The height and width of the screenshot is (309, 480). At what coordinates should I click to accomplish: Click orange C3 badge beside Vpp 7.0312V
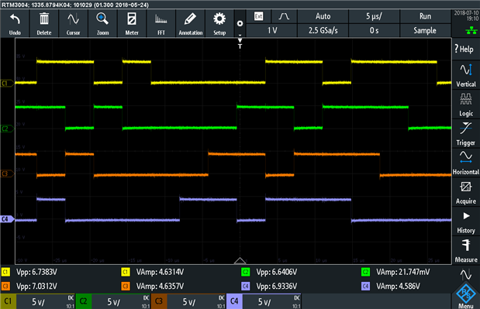5,287
